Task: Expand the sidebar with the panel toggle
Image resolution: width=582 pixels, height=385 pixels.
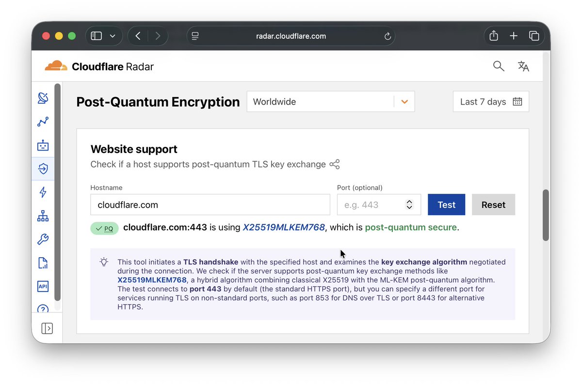Action: click(47, 328)
